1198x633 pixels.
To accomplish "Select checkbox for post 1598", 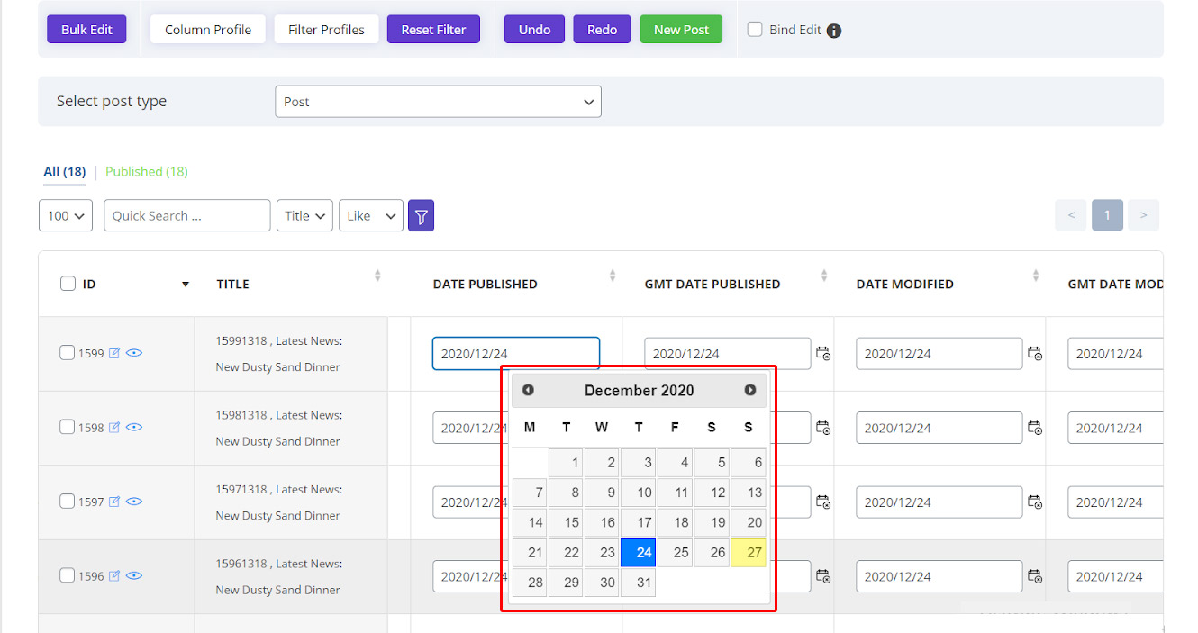I will click(x=67, y=427).
